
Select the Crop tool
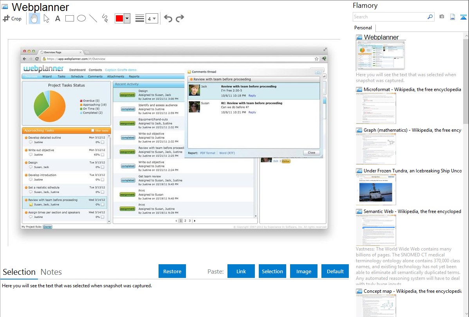click(12, 18)
